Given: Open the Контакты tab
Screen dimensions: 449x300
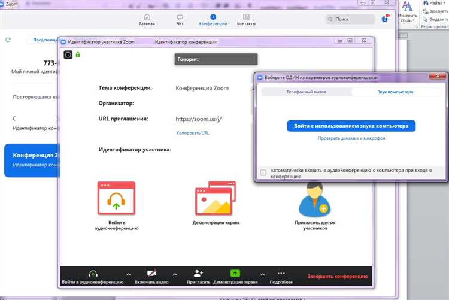Looking at the screenshot, I should (x=246, y=20).
